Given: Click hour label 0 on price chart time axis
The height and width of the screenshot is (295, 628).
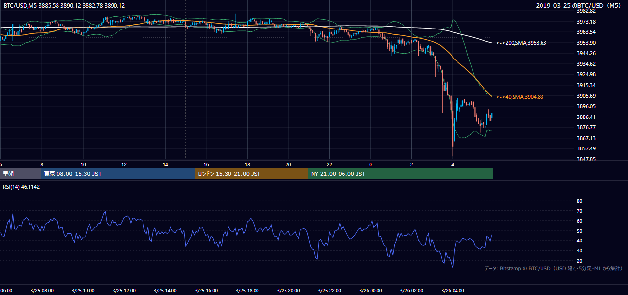Looking at the screenshot, I should [x=371, y=164].
